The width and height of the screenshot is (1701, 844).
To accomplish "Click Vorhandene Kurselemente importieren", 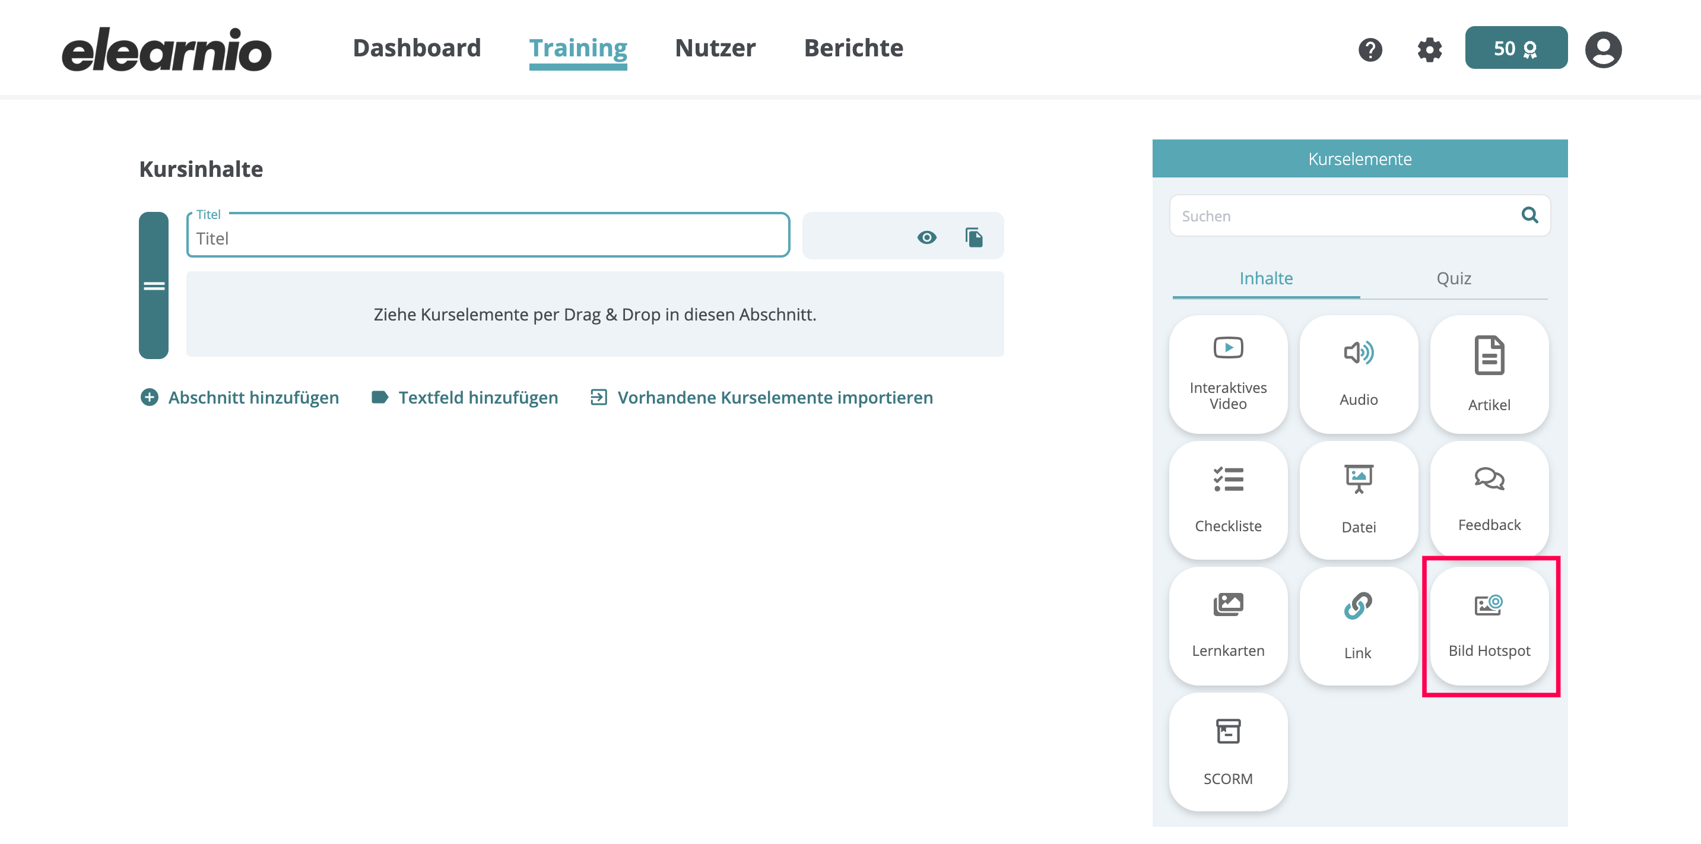I will 775,397.
